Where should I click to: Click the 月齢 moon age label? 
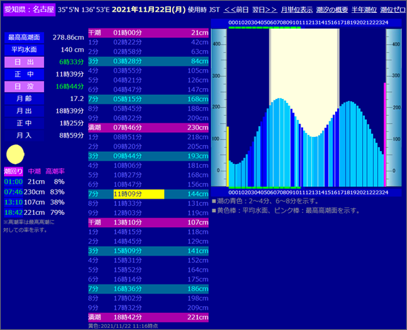(x=24, y=99)
